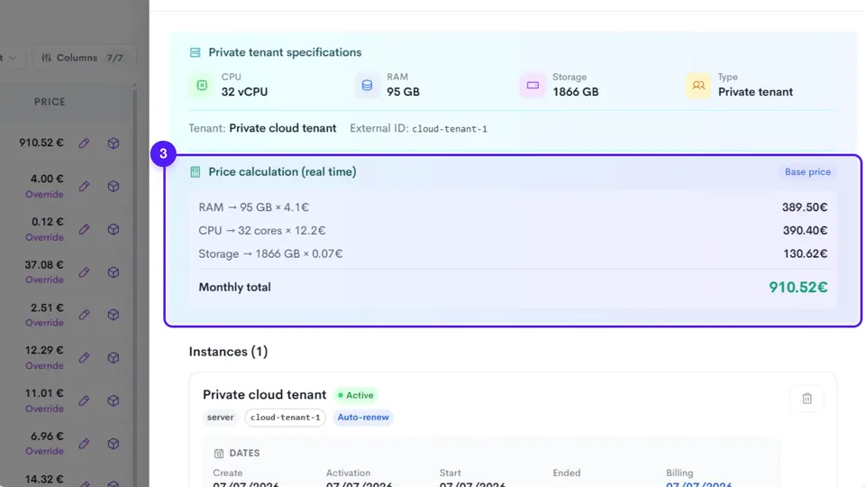Click the RAM database icon

click(367, 85)
